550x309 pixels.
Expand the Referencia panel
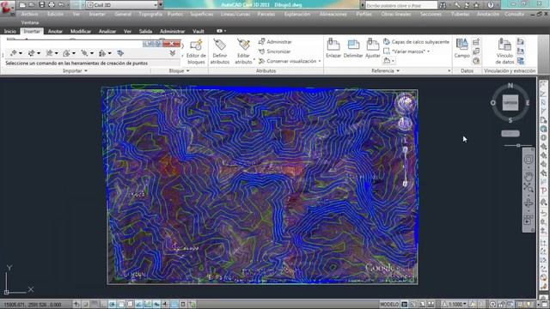point(386,70)
